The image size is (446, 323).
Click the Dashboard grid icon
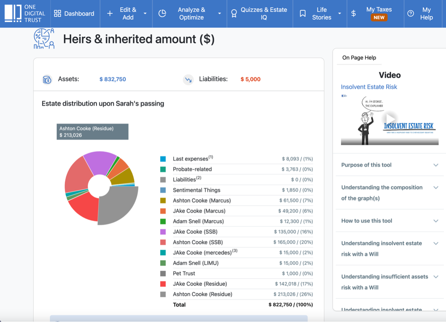coord(57,13)
